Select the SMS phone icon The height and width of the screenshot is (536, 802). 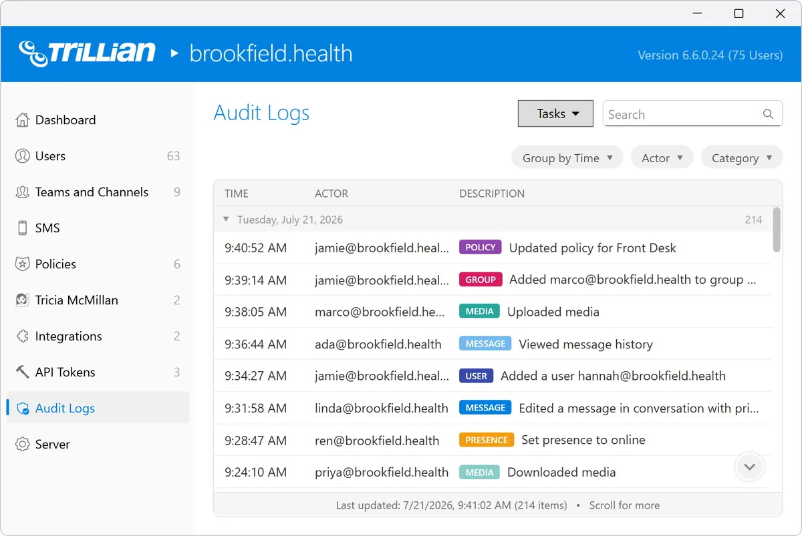[x=23, y=228]
